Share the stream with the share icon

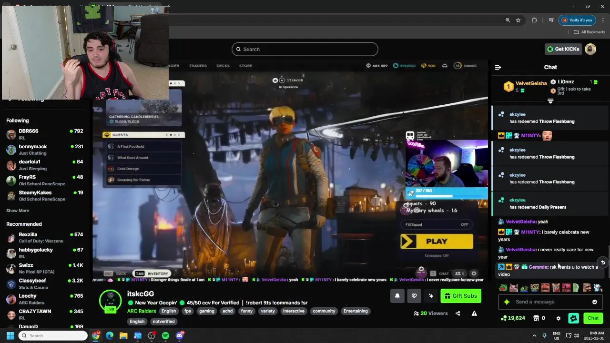coord(458,313)
